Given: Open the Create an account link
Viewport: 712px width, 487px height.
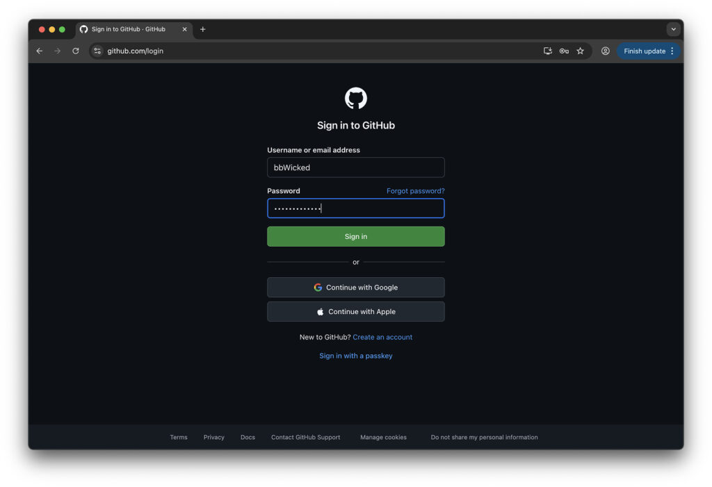Looking at the screenshot, I should point(382,337).
